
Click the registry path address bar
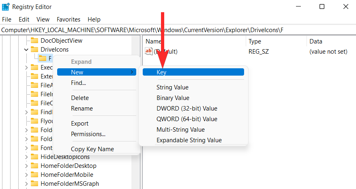click(x=178, y=30)
